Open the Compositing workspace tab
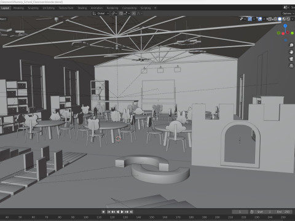The width and height of the screenshot is (295, 221). tap(129, 8)
